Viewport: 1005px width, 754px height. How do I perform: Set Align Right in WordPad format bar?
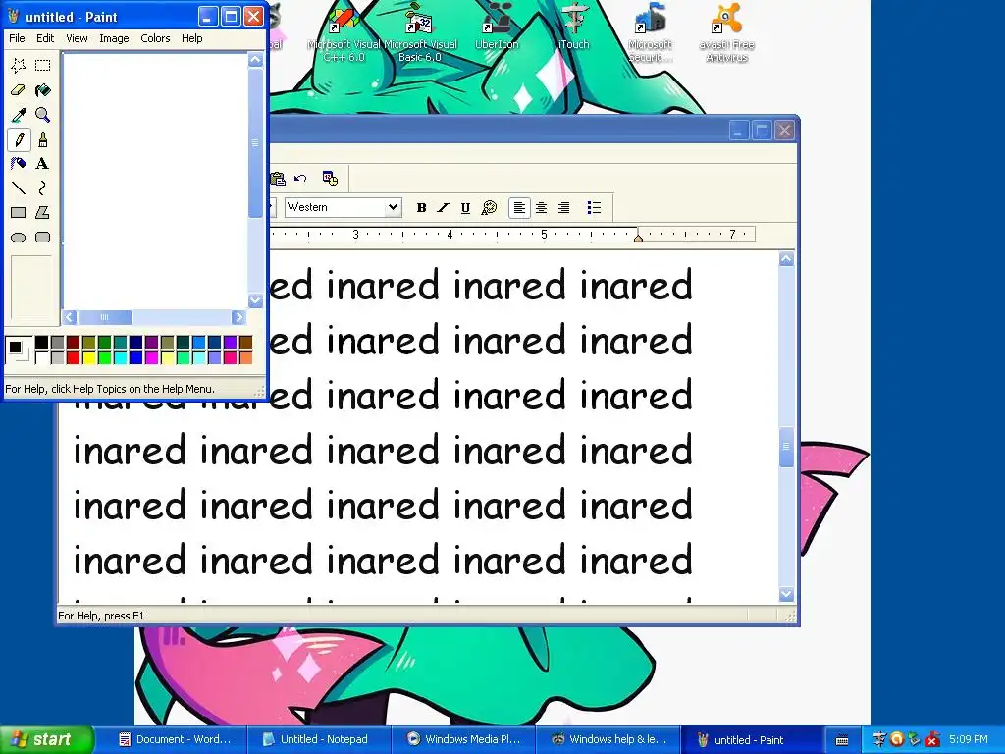tap(564, 208)
